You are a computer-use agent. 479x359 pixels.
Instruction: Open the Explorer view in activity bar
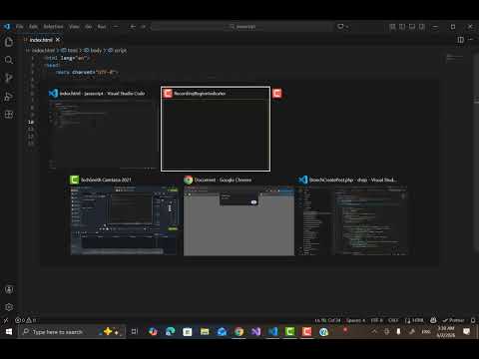point(9,42)
